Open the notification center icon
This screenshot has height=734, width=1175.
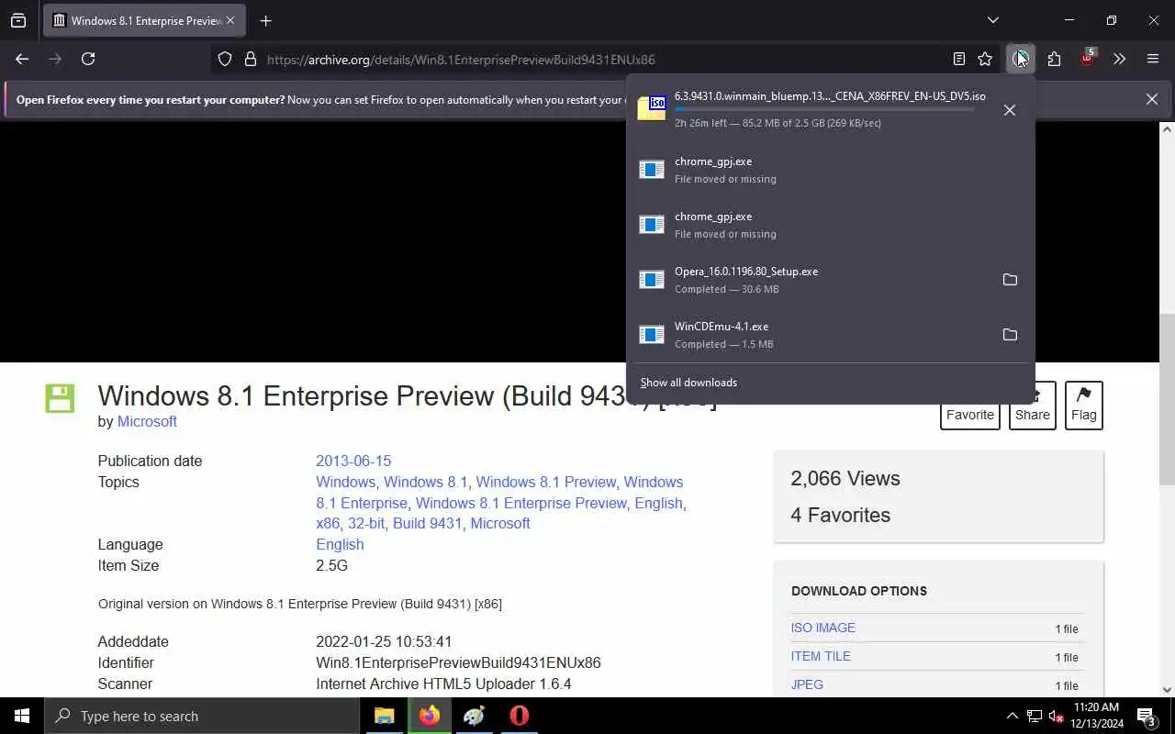(x=1147, y=716)
